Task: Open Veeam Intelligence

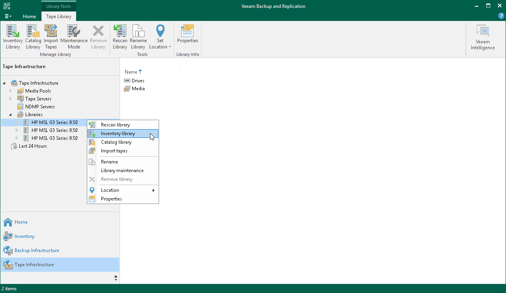Action: click(x=483, y=37)
